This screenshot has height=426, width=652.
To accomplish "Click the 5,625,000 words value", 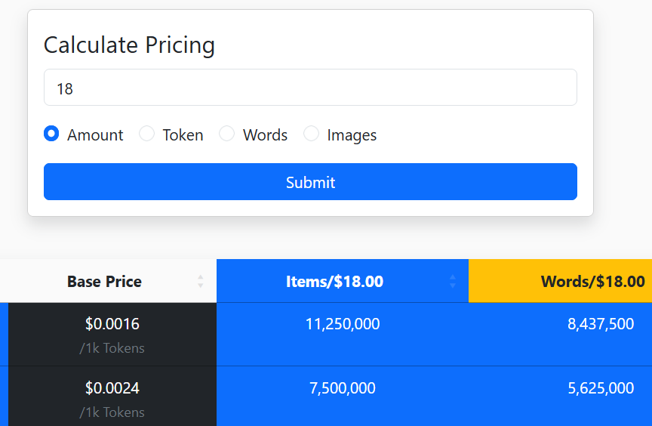I will click(x=601, y=388).
